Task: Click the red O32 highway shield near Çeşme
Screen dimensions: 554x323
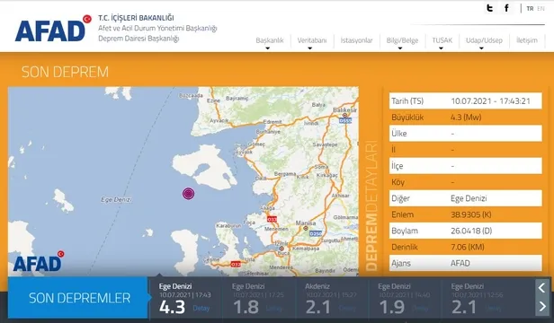Action: pos(236,264)
